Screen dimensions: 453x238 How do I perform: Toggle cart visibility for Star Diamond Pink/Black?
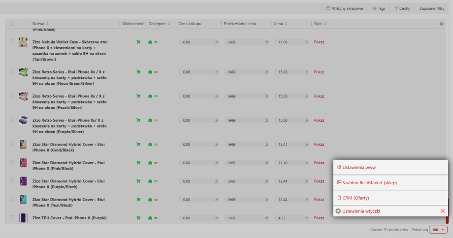tap(138, 163)
